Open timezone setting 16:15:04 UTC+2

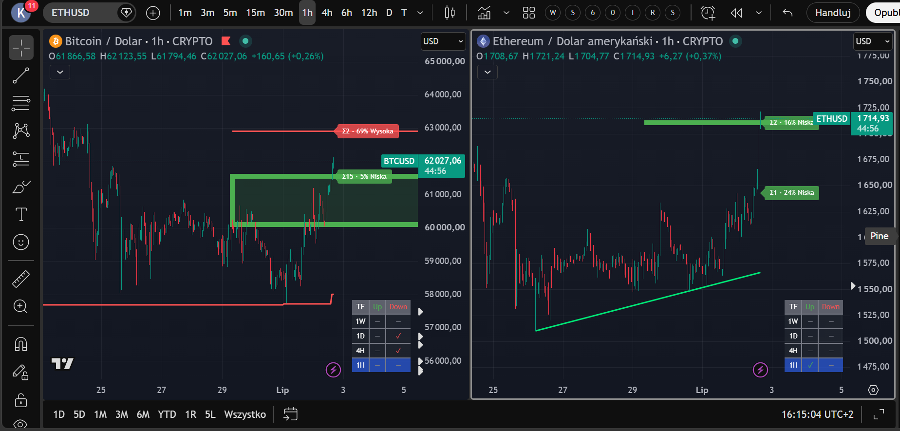[x=817, y=414]
